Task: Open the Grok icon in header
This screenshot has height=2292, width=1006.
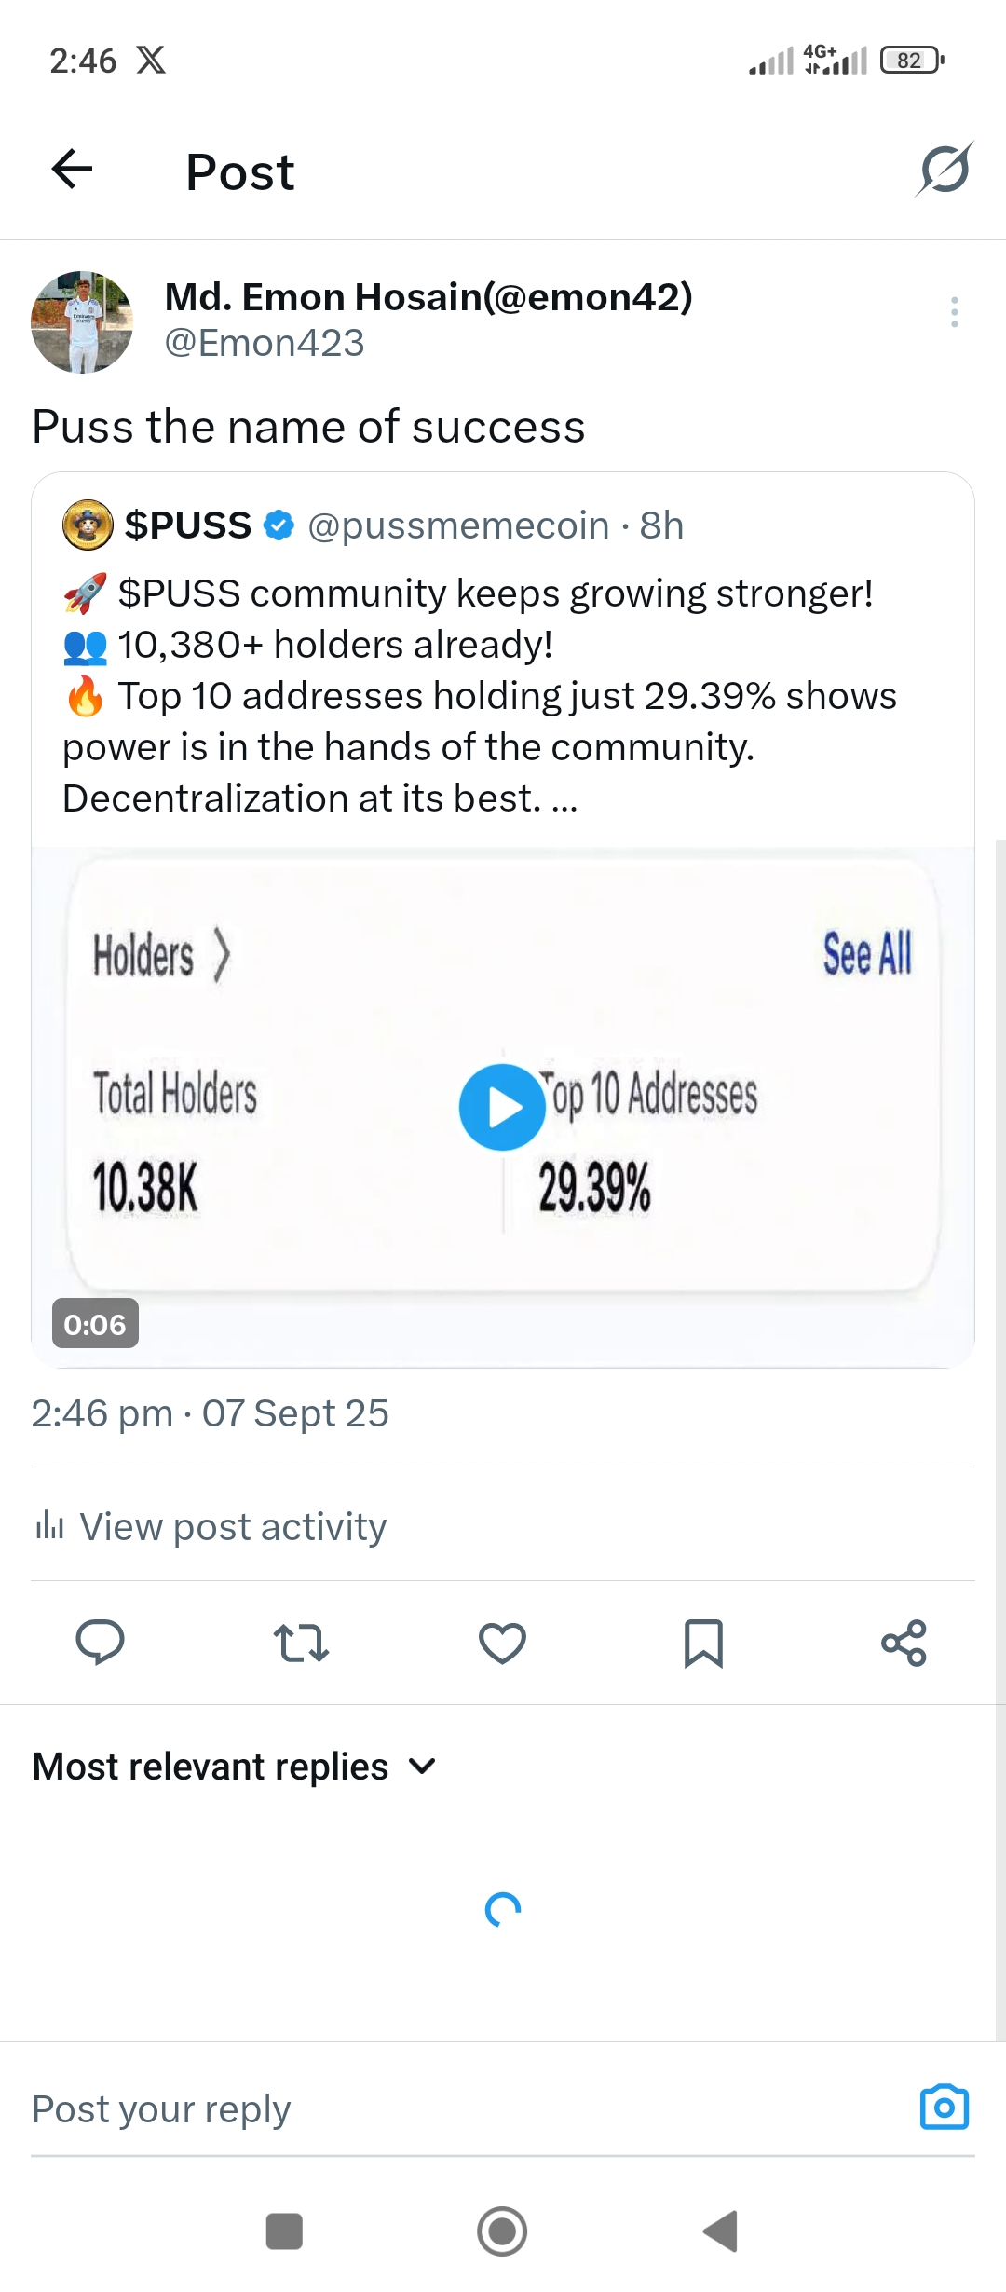Action: pos(945,170)
